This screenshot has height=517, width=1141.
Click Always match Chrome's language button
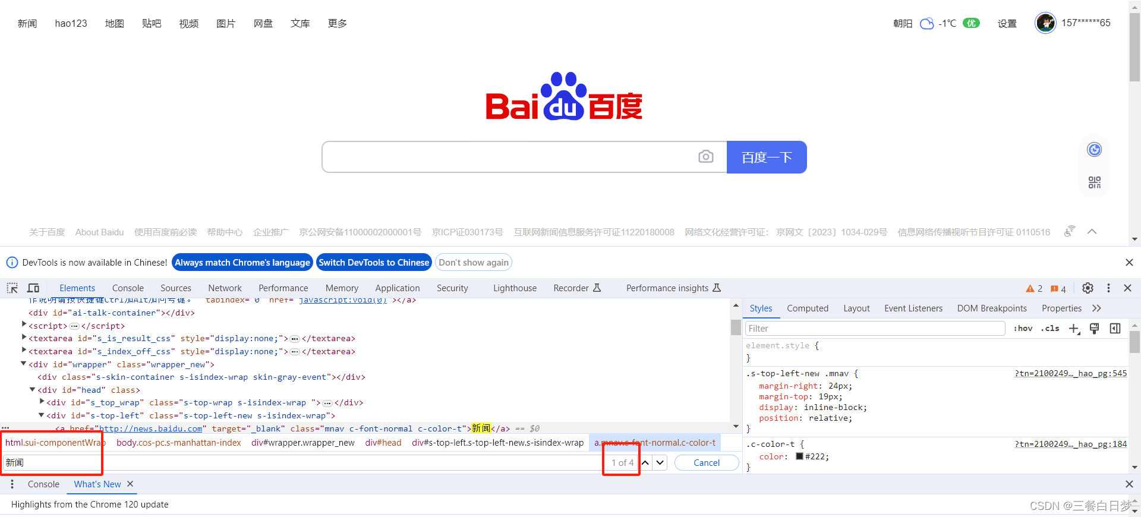[242, 263]
